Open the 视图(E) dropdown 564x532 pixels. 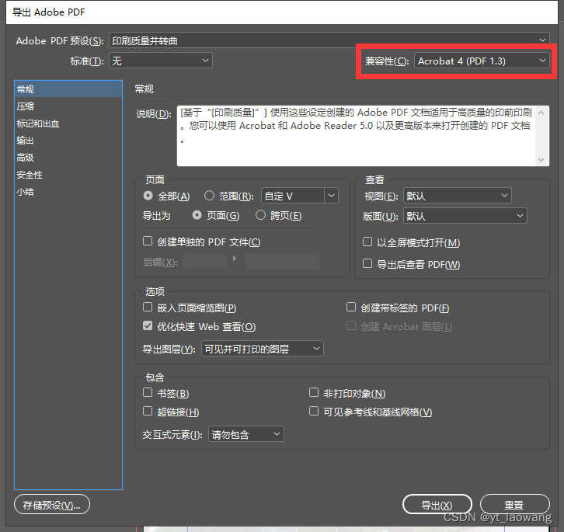pos(457,196)
